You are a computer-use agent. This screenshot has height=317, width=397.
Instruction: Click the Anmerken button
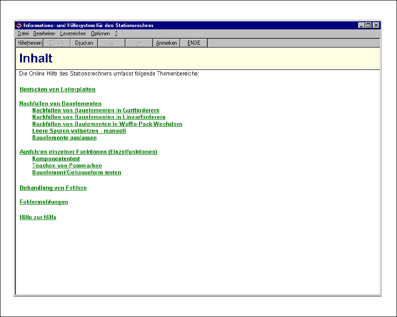coord(167,43)
